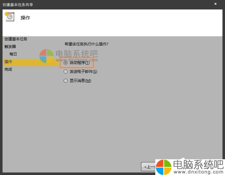Go to the 创建基本任务 wizard step

point(16,39)
